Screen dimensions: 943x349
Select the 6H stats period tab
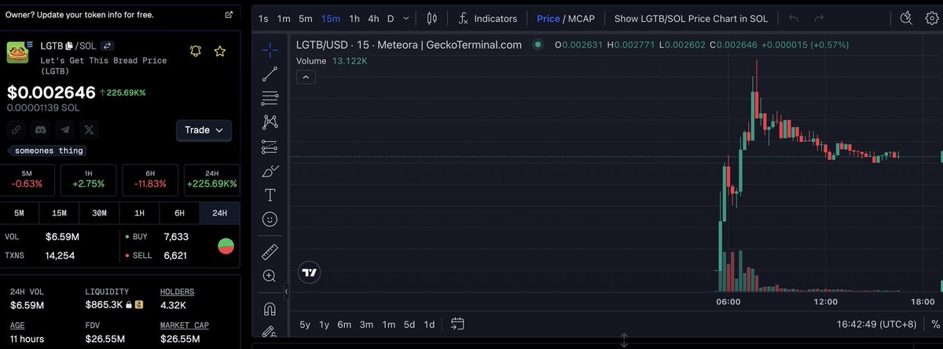(179, 213)
